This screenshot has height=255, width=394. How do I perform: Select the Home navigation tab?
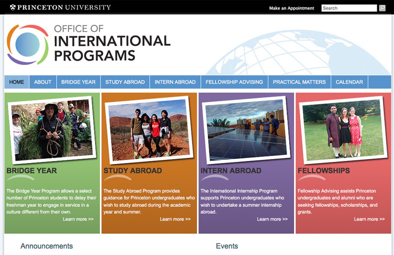click(17, 82)
